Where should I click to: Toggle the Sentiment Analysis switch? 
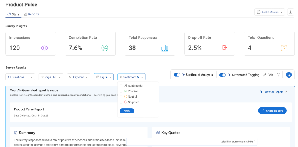pyautogui.click(x=177, y=75)
